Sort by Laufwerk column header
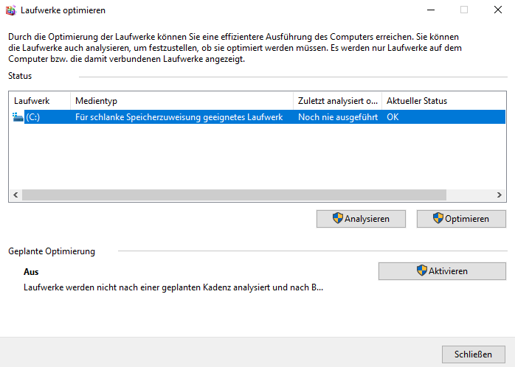 point(40,101)
